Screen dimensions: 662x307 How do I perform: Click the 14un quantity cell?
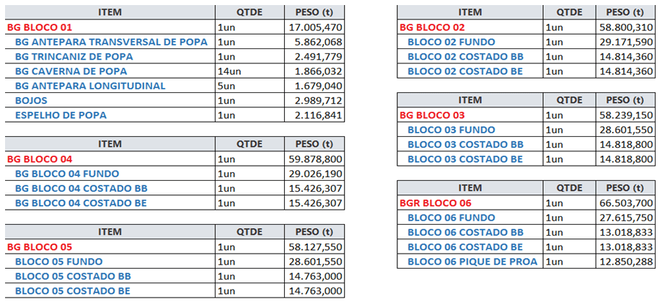(x=250, y=71)
